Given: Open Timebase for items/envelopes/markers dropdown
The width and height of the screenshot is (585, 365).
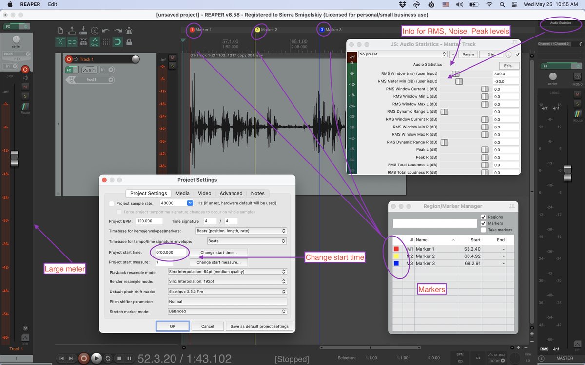Looking at the screenshot, I should [x=241, y=231].
